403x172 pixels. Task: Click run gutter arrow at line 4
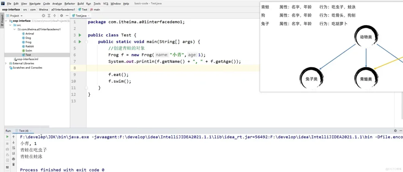tap(80, 42)
